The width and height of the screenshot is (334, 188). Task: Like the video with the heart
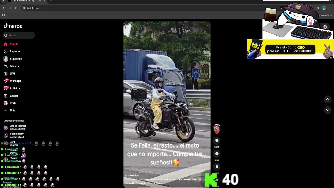point(217,141)
